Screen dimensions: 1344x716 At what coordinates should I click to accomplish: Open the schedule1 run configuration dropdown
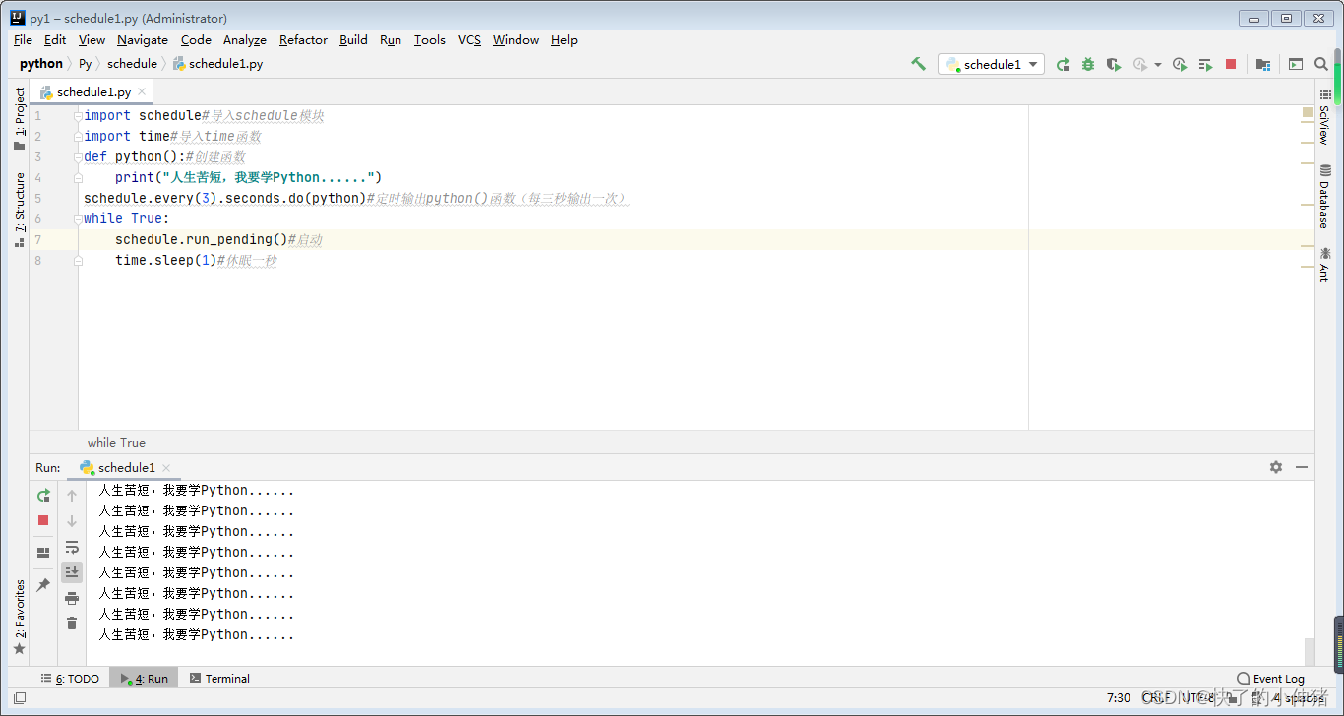click(x=991, y=64)
